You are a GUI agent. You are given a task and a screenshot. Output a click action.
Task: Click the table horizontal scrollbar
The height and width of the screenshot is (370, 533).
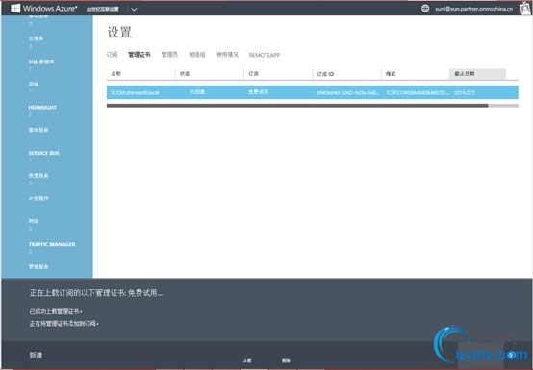(x=297, y=106)
